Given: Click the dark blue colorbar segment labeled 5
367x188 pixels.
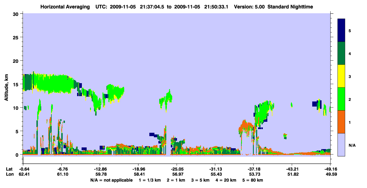Looking at the screenshot, I should click(x=341, y=30).
